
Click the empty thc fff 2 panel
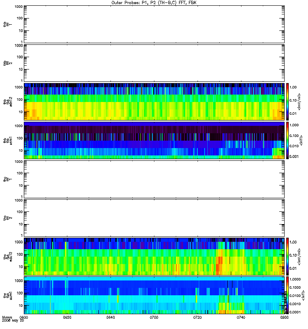coord(154,218)
